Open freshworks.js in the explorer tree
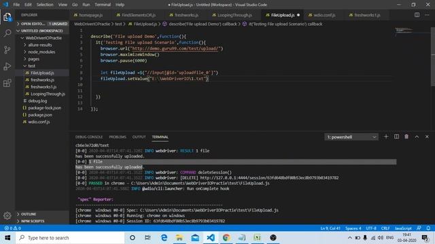Viewport: 435px width, 244px height. pyautogui.click(x=42, y=80)
